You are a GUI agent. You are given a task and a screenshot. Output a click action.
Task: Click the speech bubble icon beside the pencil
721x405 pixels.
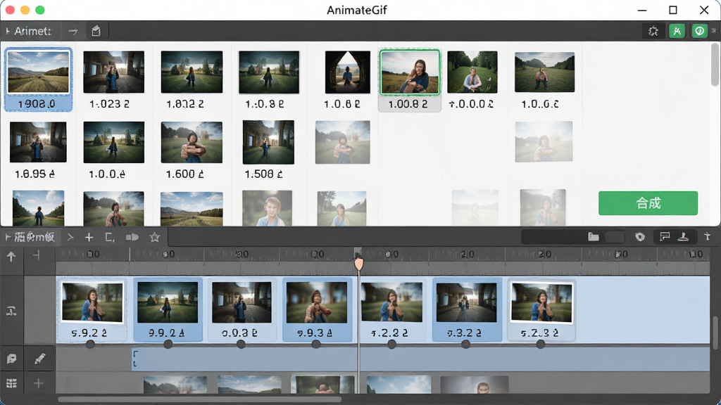pos(11,359)
